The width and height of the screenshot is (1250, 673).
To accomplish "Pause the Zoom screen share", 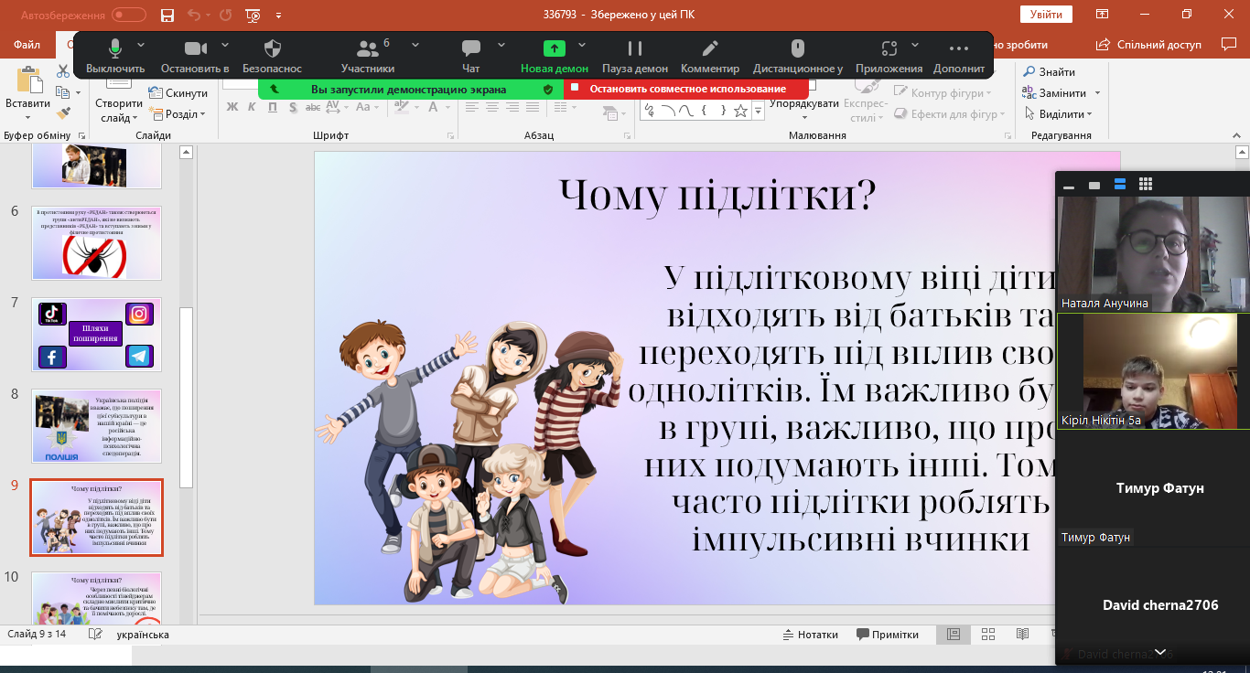I will point(635,57).
